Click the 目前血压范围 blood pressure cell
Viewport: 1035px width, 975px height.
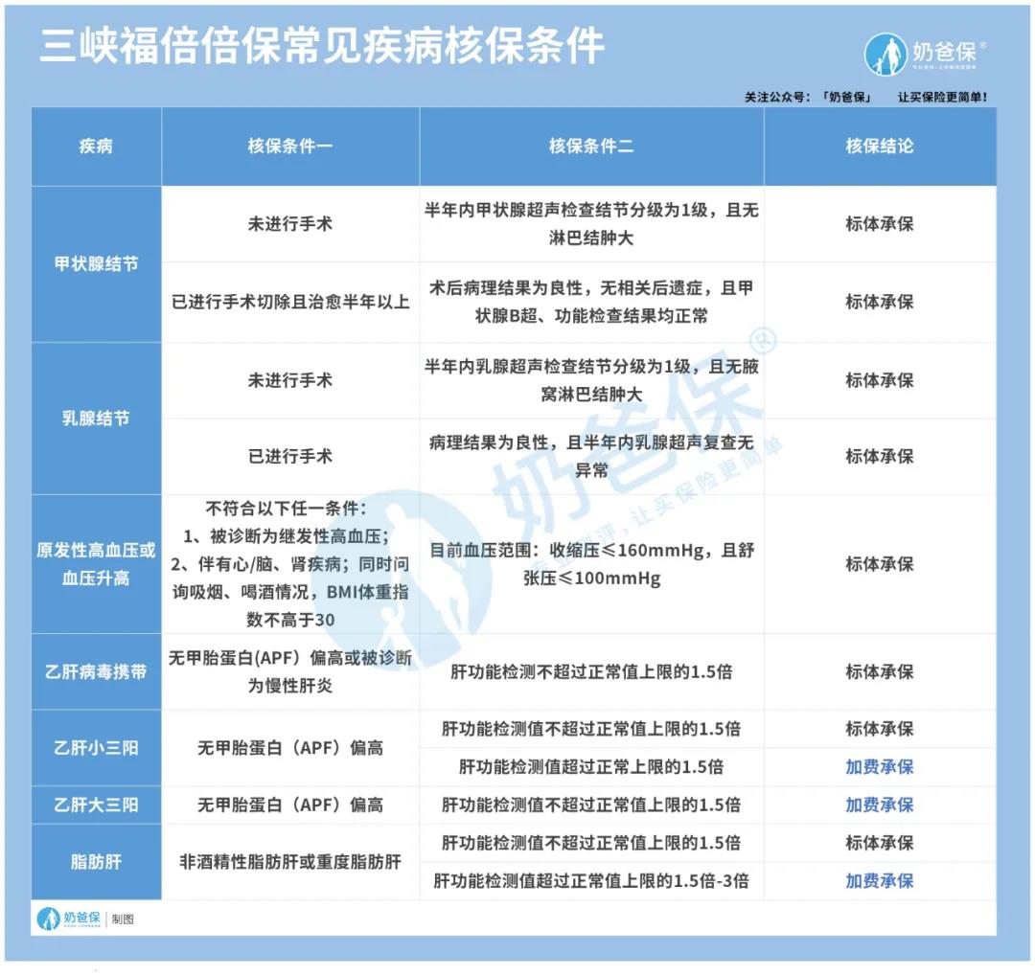(591, 564)
